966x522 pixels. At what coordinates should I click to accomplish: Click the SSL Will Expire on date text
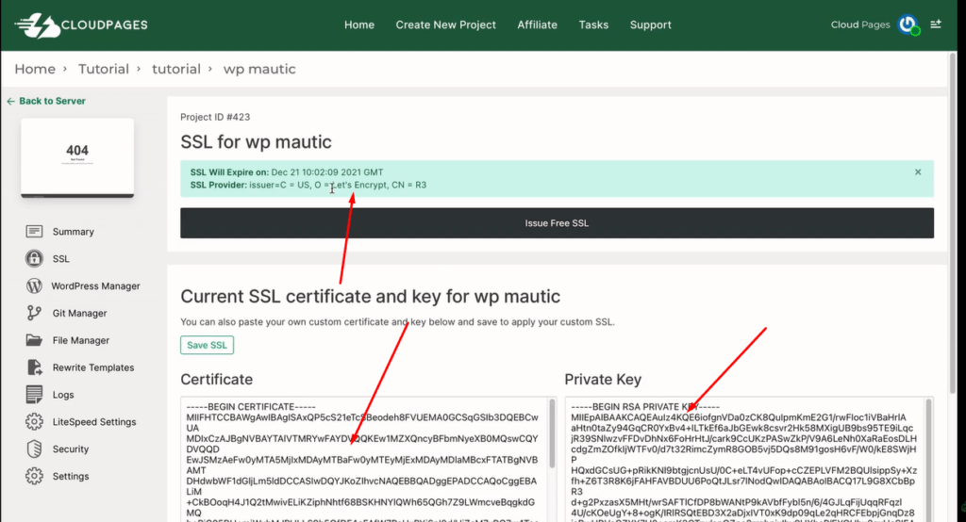pos(287,172)
